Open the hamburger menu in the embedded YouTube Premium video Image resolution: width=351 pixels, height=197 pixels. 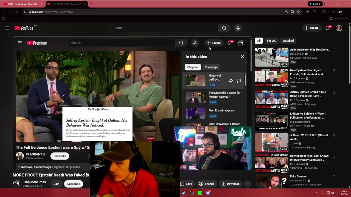point(20,43)
